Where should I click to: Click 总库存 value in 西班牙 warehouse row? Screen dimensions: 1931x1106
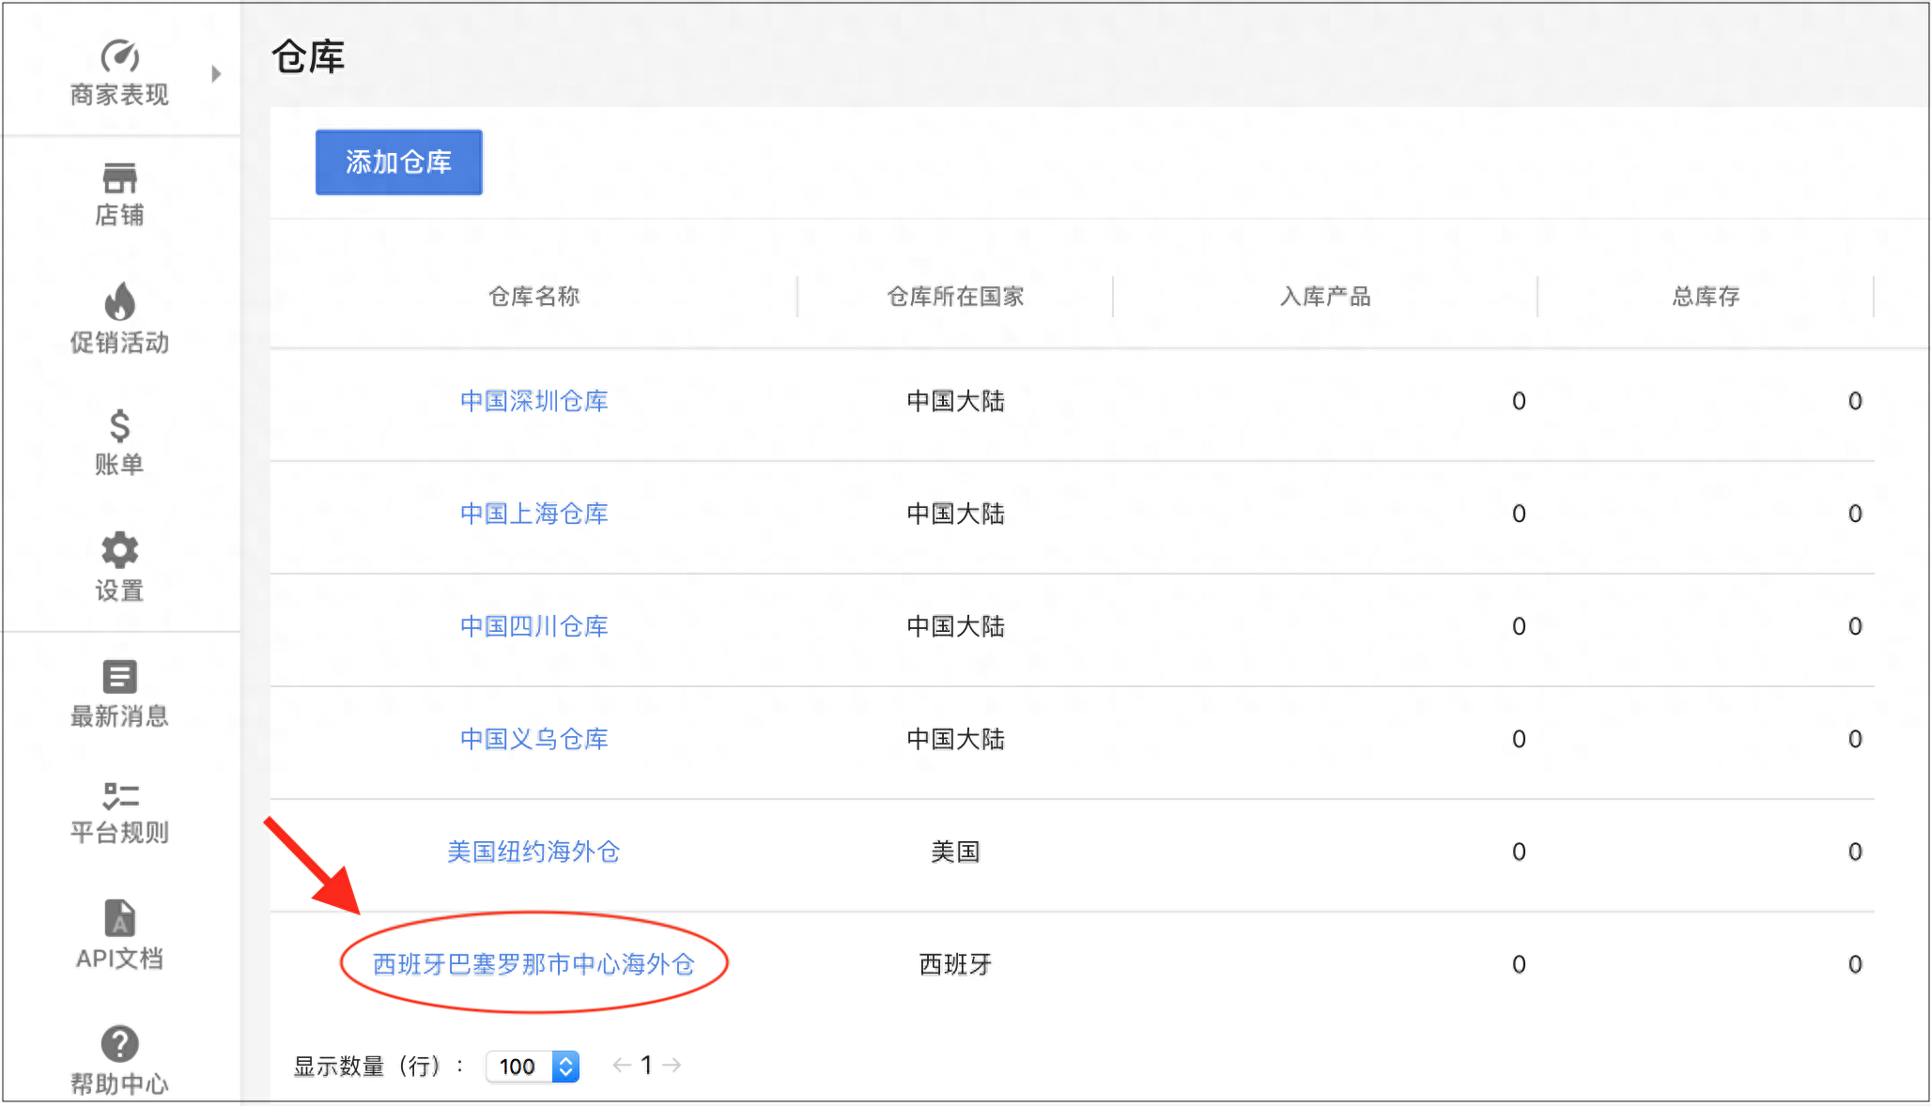tap(1855, 964)
